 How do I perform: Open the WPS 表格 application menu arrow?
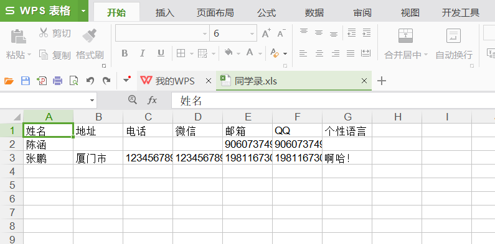(x=83, y=11)
